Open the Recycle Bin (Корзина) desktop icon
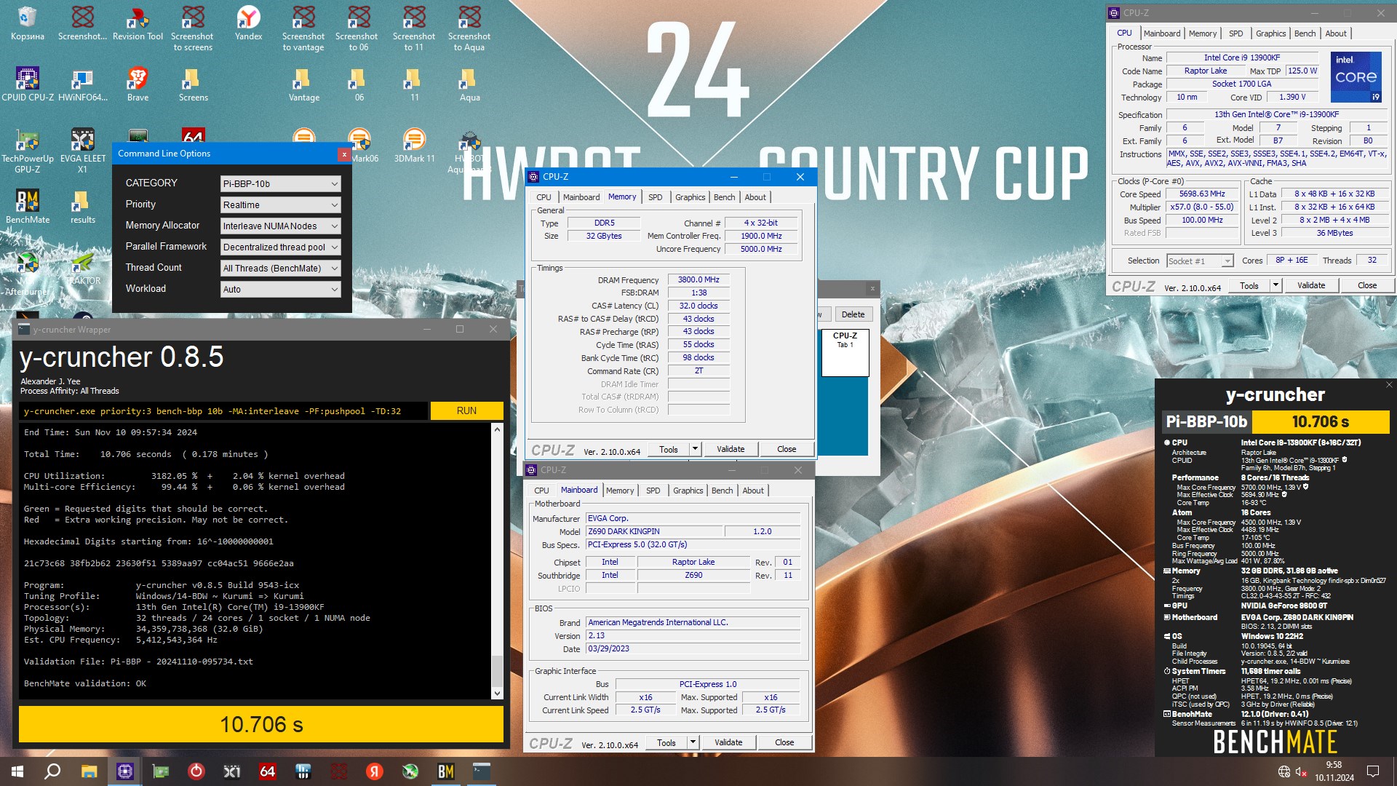The image size is (1397, 786). [x=27, y=23]
